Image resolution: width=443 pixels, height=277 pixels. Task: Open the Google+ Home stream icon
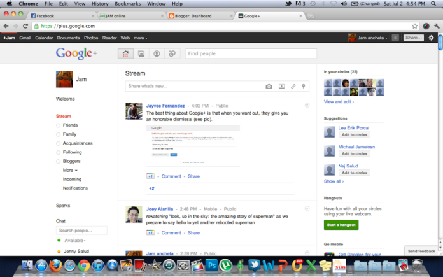[125, 53]
